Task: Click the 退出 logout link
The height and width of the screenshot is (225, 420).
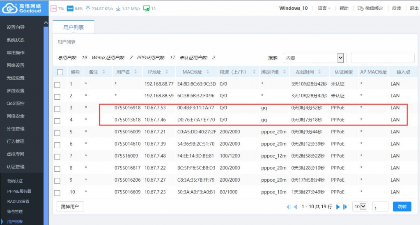Action: (414, 8)
